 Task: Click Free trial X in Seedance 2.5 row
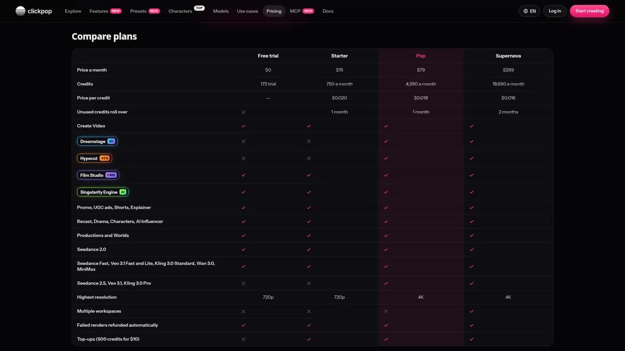tap(243, 283)
